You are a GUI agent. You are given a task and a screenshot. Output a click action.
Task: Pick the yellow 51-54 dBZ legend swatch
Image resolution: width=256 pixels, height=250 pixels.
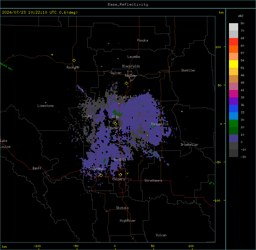233,64
